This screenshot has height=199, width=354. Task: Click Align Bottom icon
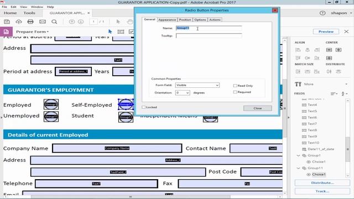317,58
